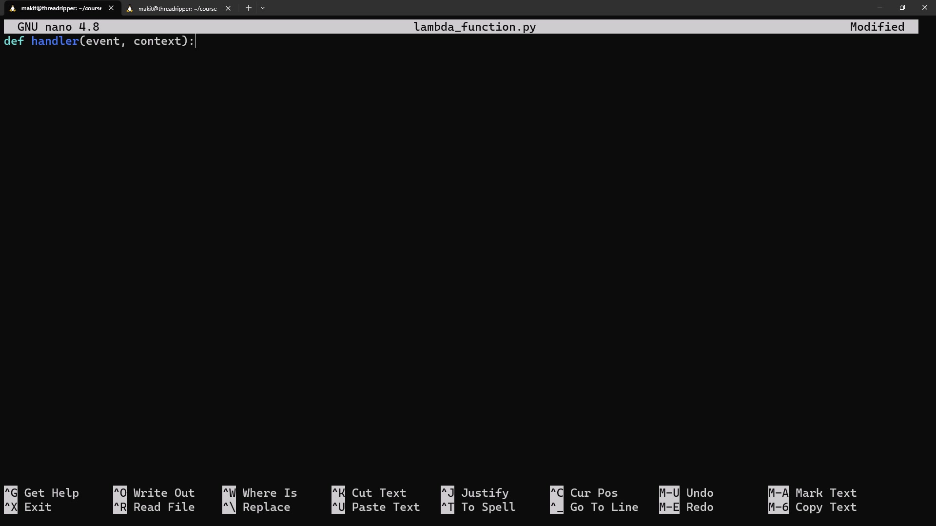936x526 pixels.
Task: Click the ^W Where Is shortcut
Action: coord(260,493)
